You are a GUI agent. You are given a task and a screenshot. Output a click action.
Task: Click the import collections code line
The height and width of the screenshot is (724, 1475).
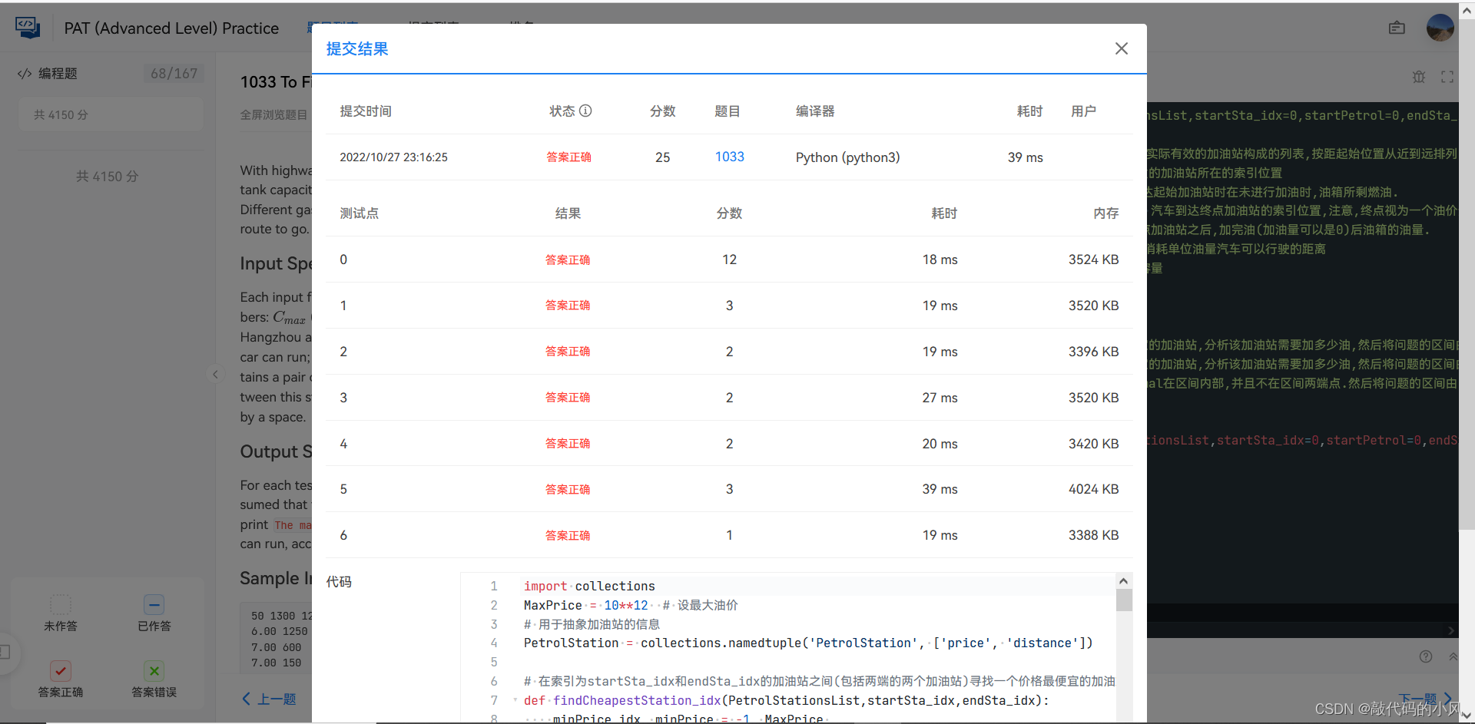(x=589, y=586)
